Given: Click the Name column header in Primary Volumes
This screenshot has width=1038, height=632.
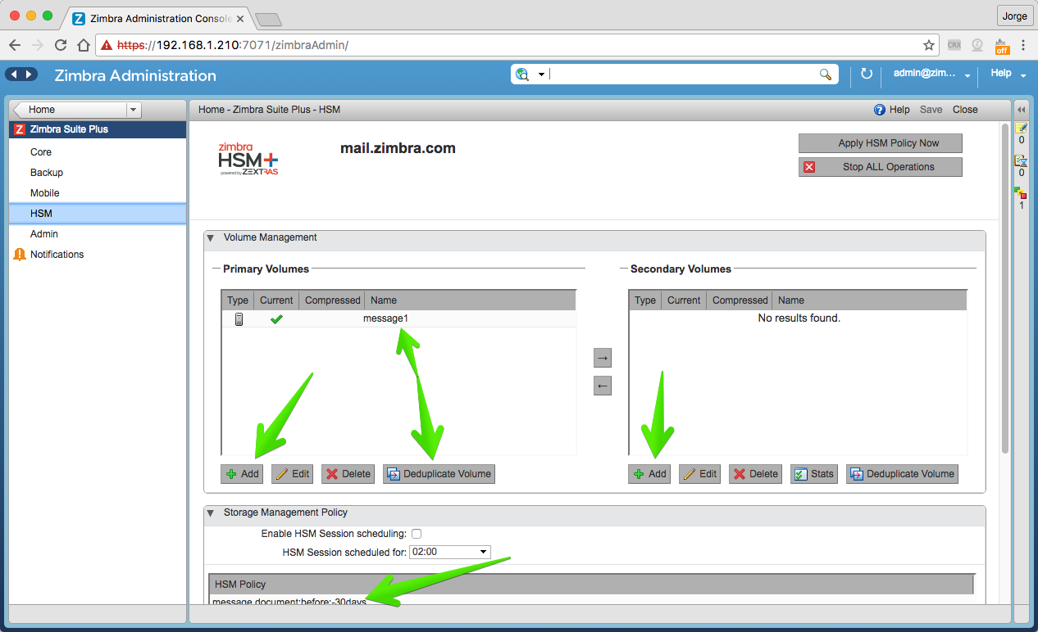Looking at the screenshot, I should (471, 300).
